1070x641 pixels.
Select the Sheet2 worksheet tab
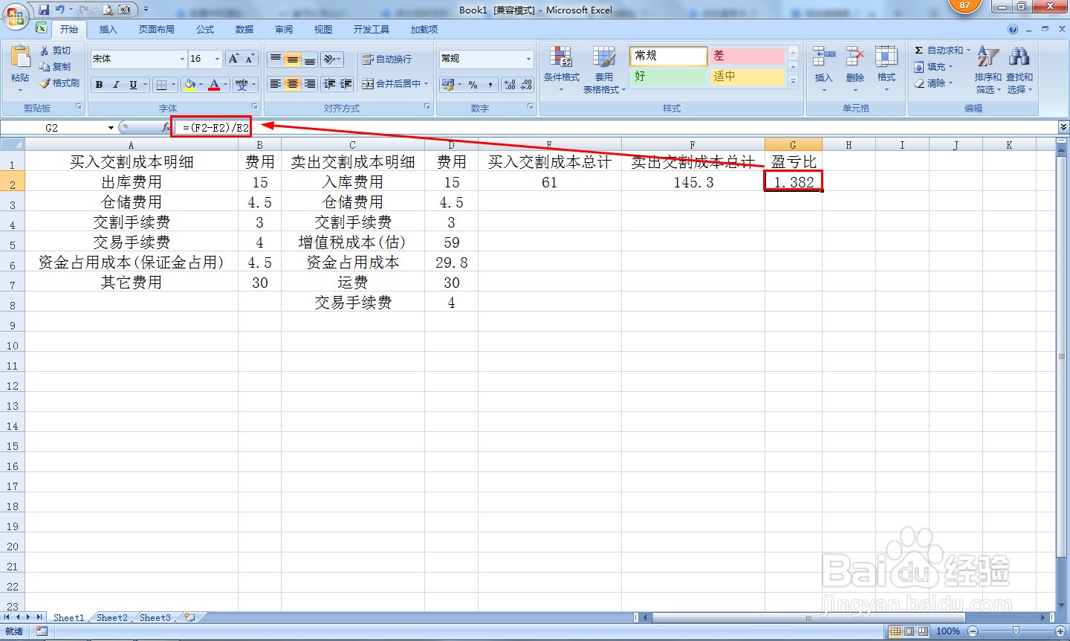point(112,617)
